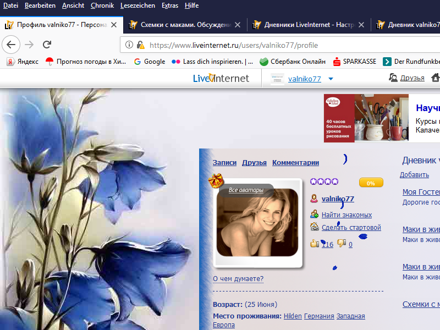This screenshot has height=330, width=440.
Task: Open the Комментарии profile link
Action: click(x=295, y=162)
